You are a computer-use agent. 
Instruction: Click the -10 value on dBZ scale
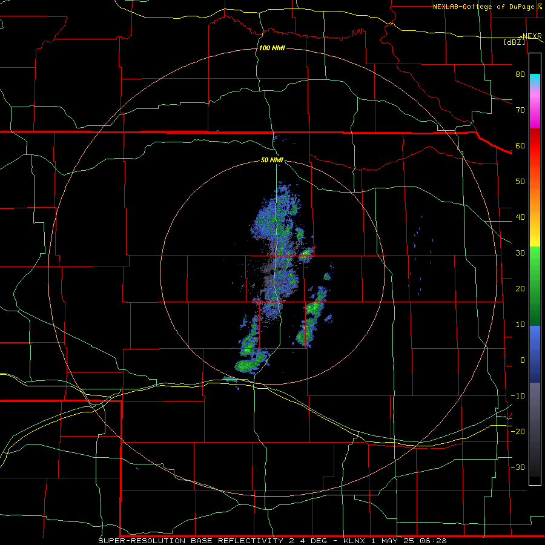pyautogui.click(x=518, y=396)
